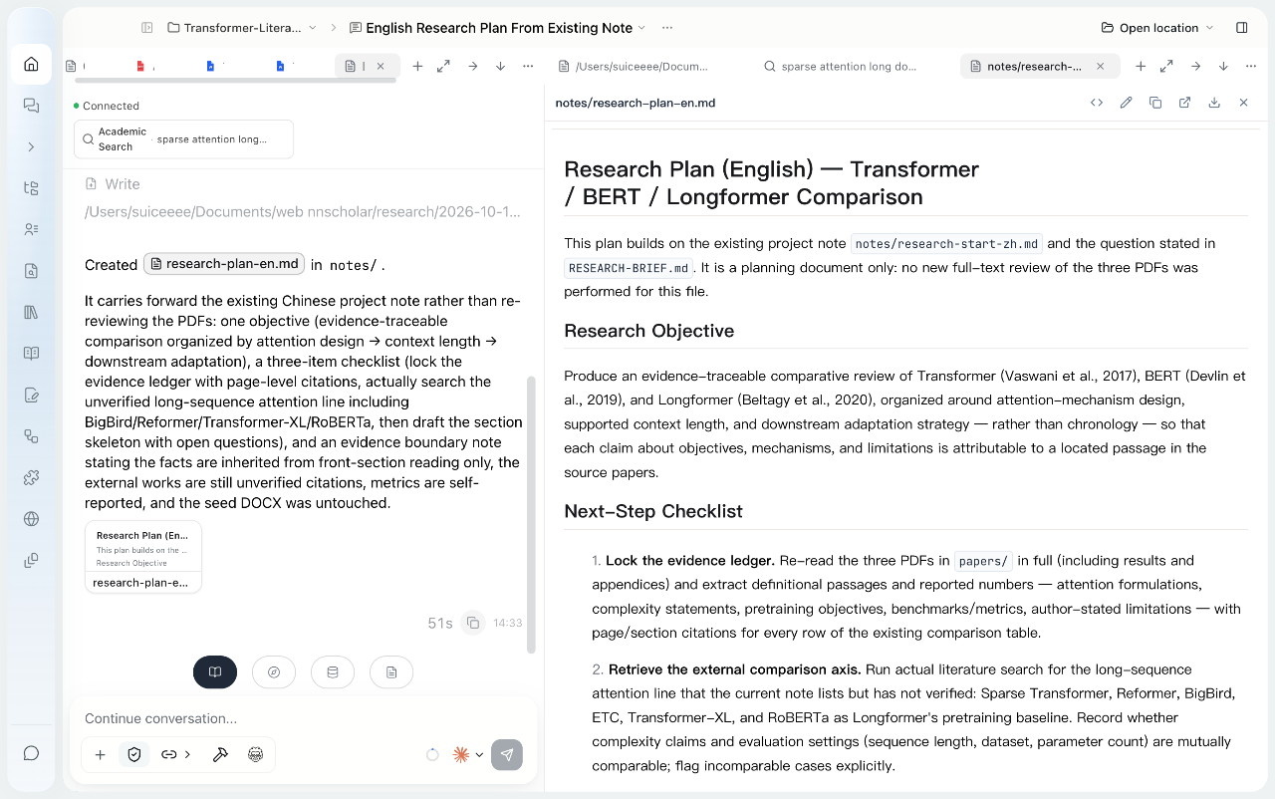
Task: Edit research-plan-en.md with the pencil icon
Action: pyautogui.click(x=1127, y=103)
